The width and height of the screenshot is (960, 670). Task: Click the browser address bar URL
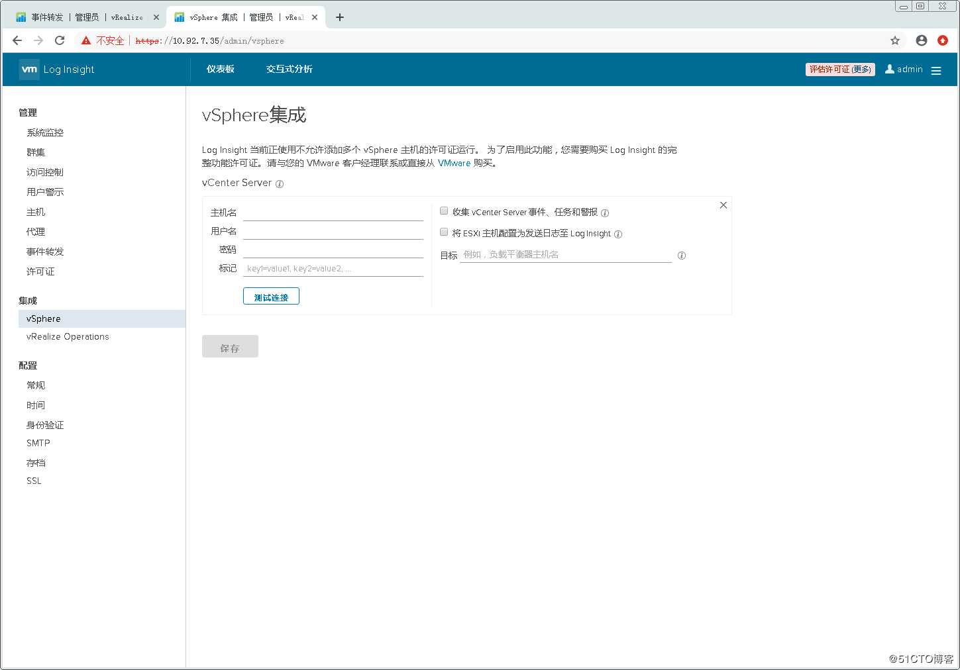[x=209, y=41]
